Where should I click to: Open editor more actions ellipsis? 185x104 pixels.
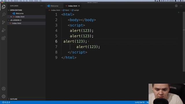tap(181, 6)
